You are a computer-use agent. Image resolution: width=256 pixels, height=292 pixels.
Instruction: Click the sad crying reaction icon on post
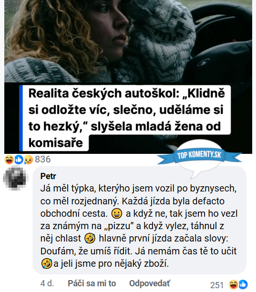pos(28,160)
